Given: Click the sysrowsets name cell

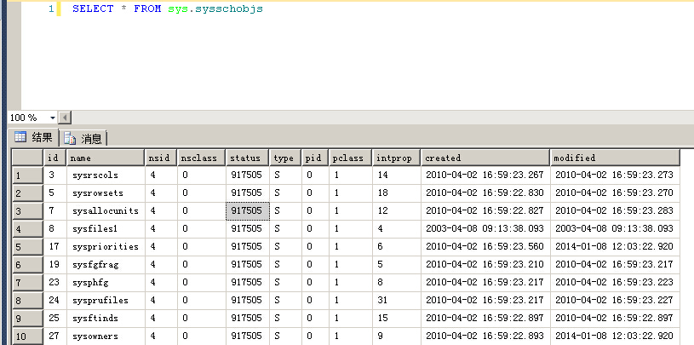Looking at the screenshot, I should pyautogui.click(x=106, y=193).
